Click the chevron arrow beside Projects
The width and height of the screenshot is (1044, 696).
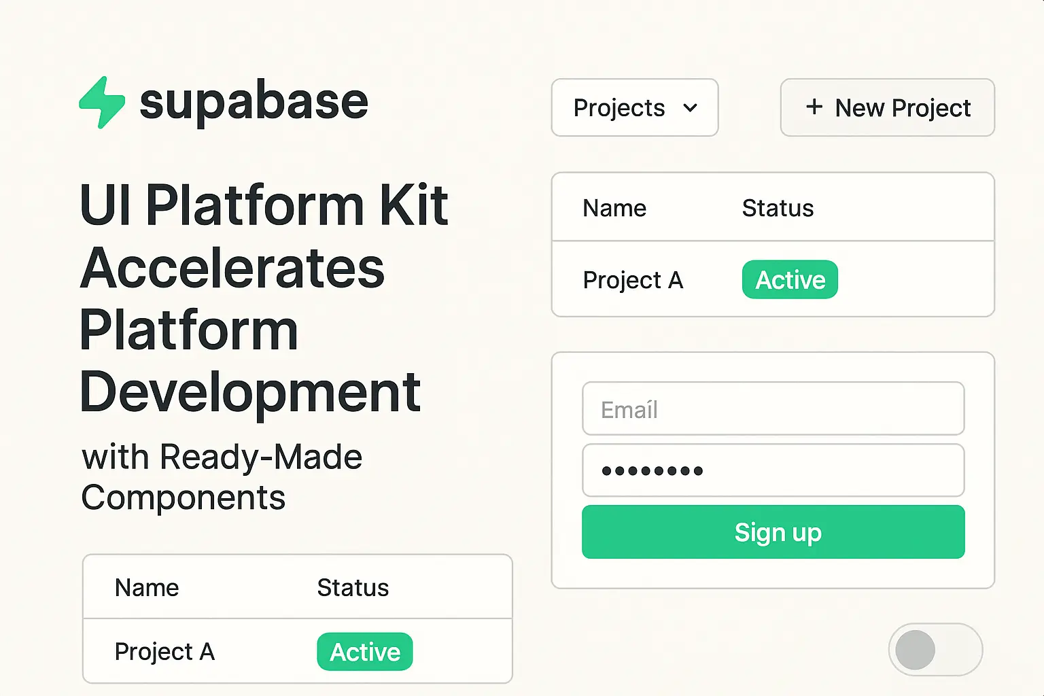[690, 107]
